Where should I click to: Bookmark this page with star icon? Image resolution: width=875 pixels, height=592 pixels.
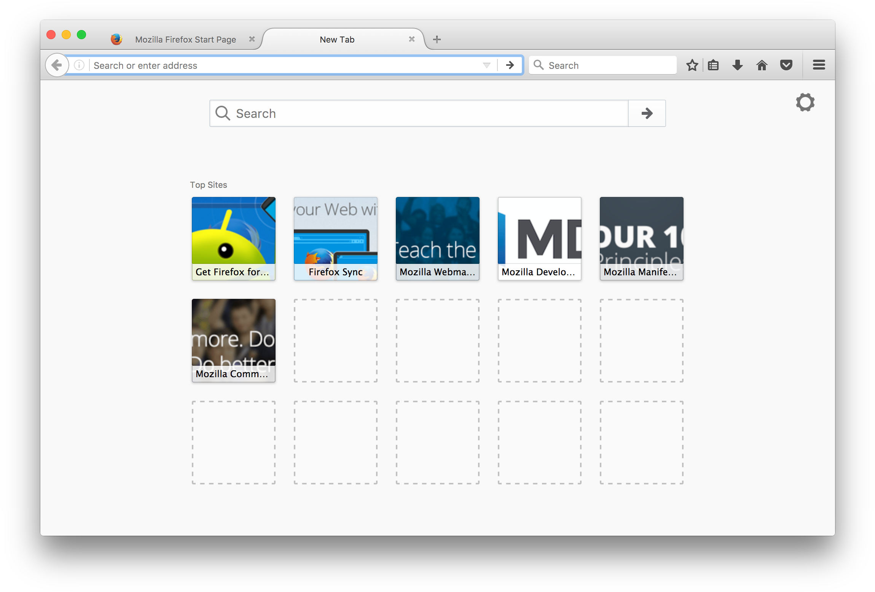[x=692, y=65]
